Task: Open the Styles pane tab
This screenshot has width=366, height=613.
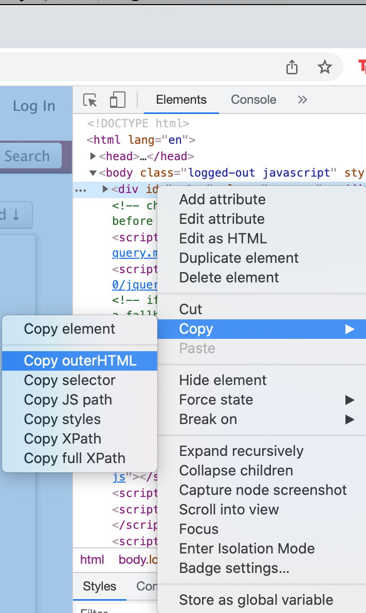Action: [100, 586]
